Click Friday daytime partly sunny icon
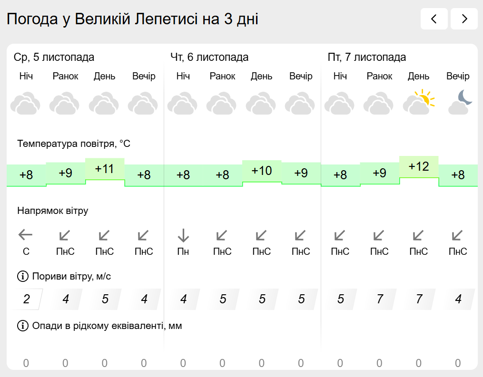This screenshot has height=377, width=483. 419,103
